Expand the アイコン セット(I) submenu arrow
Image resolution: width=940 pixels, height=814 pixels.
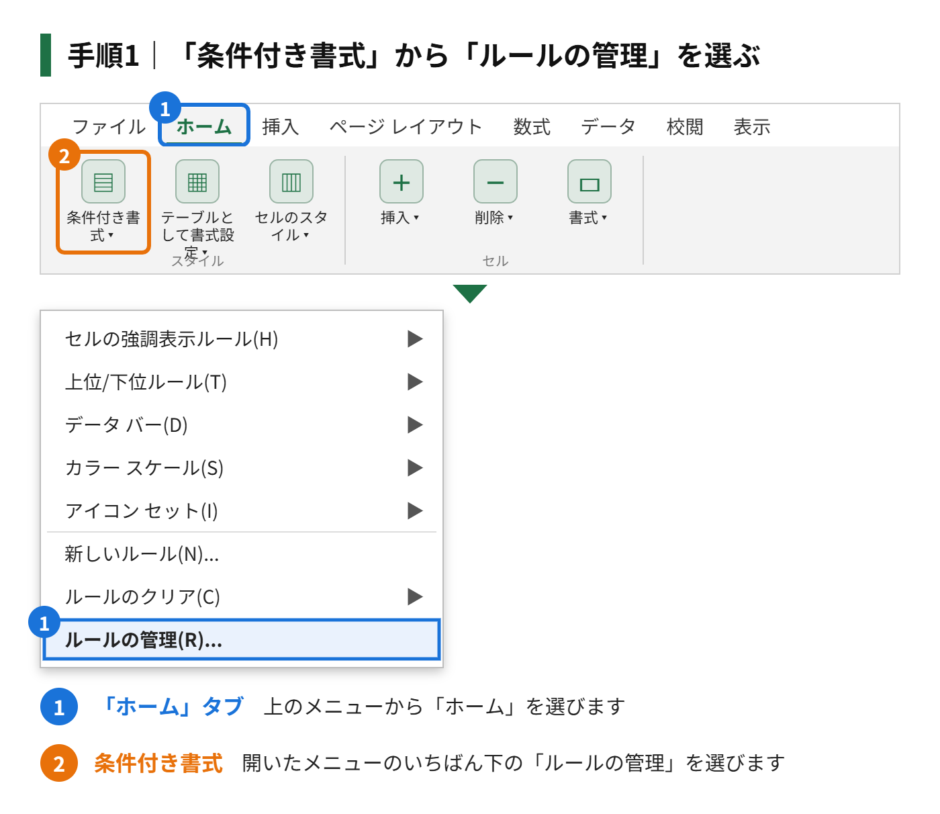point(415,511)
